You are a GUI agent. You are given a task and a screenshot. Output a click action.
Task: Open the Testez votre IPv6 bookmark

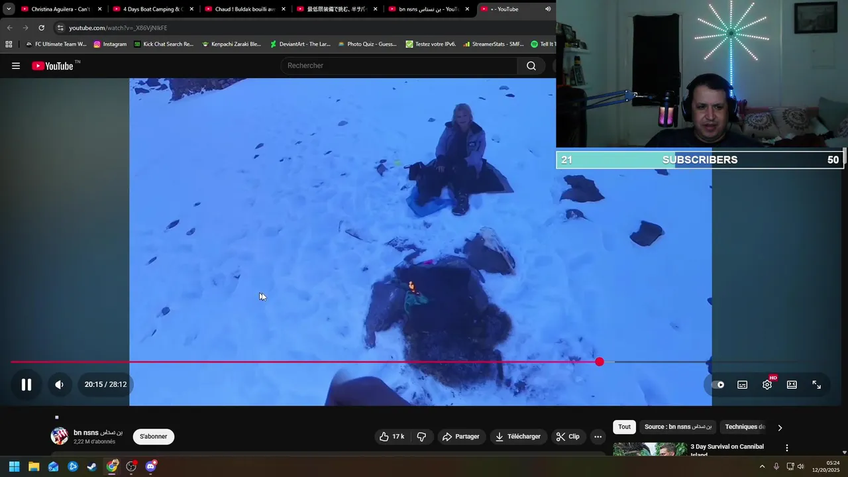coord(431,44)
